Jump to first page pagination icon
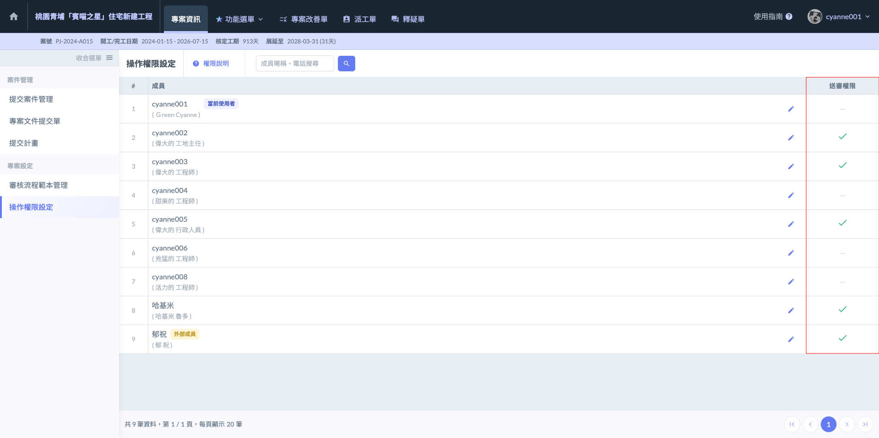The image size is (879, 438). [x=792, y=424]
